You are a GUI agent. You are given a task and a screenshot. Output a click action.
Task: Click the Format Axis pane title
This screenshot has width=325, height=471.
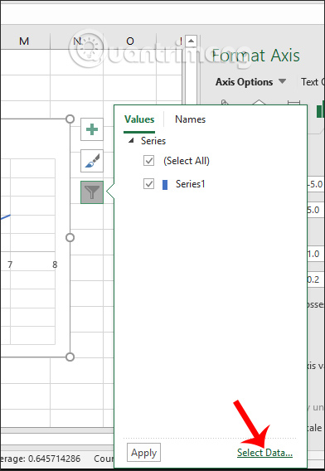pyautogui.click(x=255, y=56)
